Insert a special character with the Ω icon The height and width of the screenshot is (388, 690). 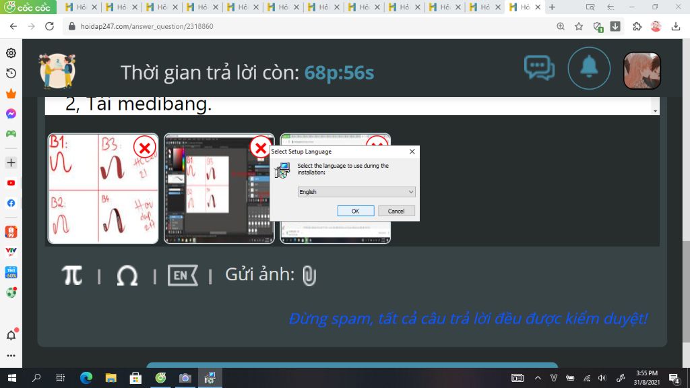[x=127, y=275]
